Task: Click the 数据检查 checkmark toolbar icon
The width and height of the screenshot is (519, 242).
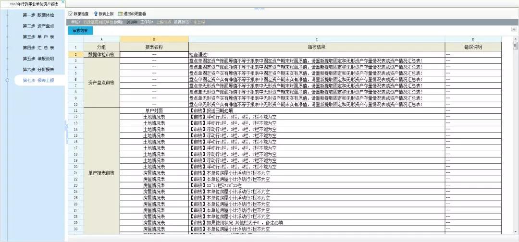Action: coord(71,14)
